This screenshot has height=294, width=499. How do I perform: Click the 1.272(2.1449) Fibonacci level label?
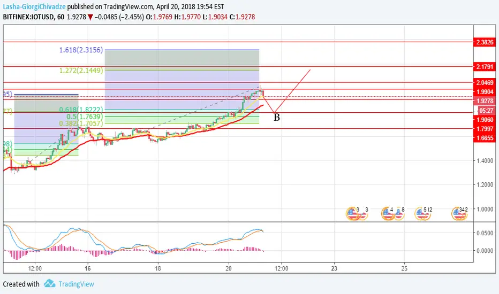pos(81,70)
